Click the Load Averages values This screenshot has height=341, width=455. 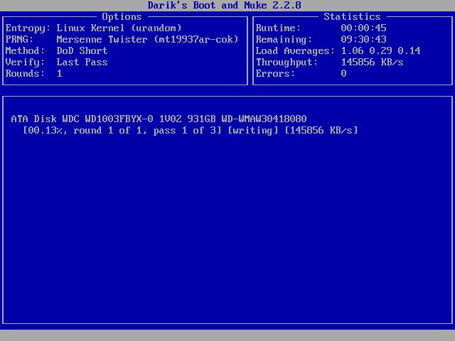[380, 50]
